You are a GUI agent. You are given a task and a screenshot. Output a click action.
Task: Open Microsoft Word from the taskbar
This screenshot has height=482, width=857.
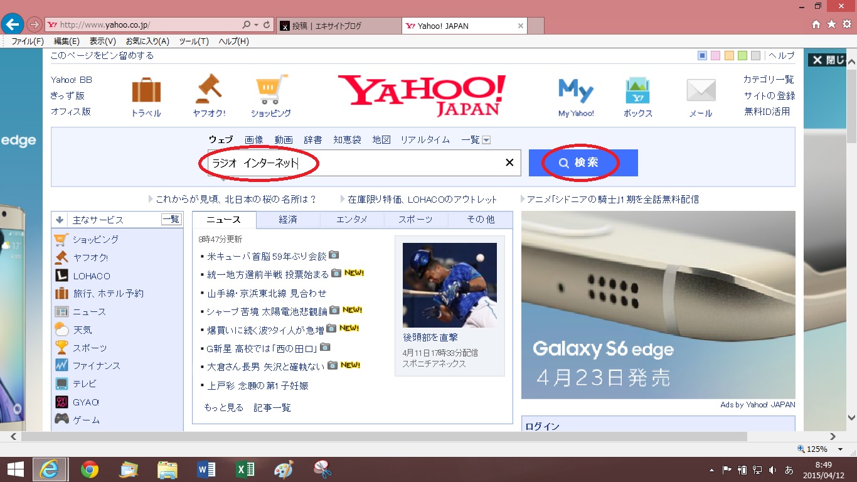(x=206, y=469)
